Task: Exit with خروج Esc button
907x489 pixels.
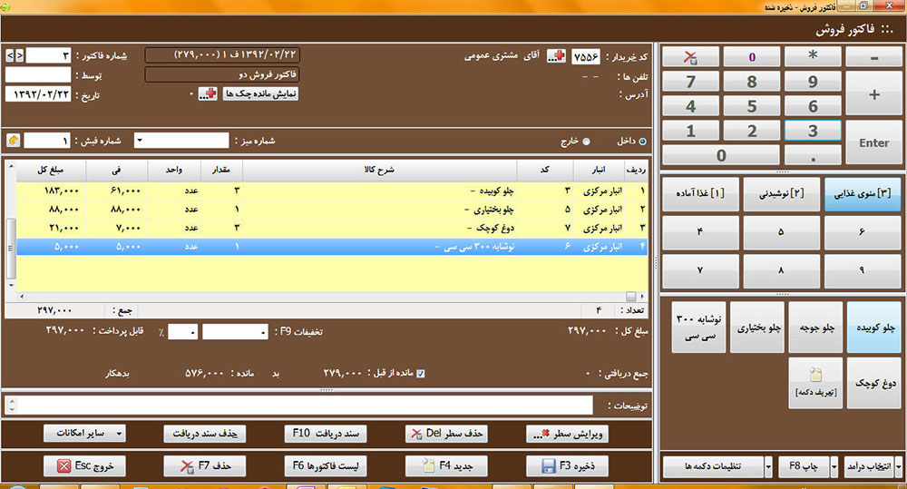Action: (x=84, y=465)
